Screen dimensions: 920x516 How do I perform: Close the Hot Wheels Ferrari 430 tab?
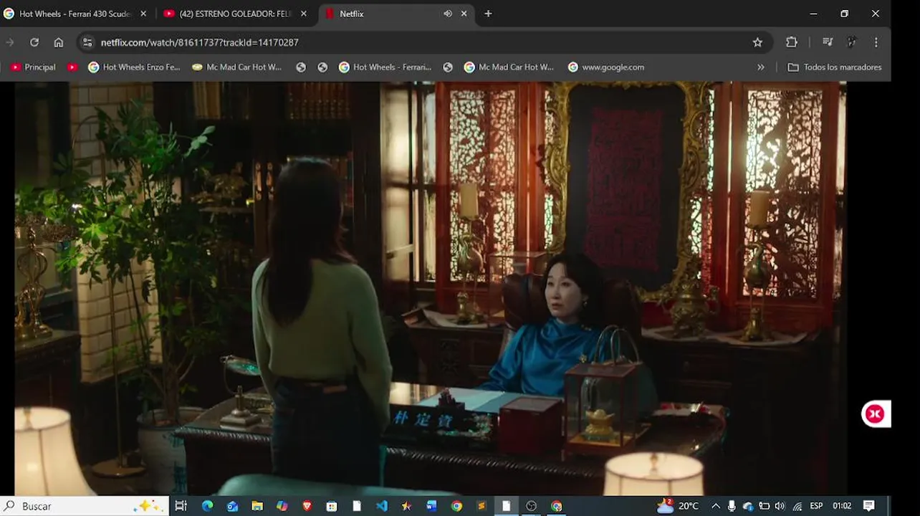[143, 14]
